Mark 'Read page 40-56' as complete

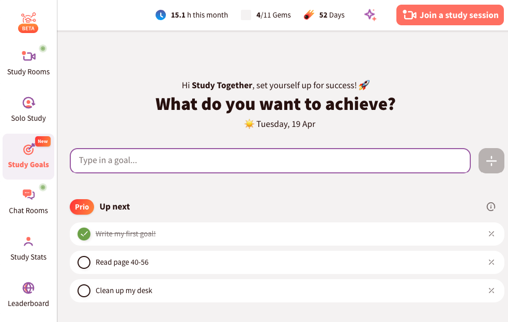(x=84, y=263)
